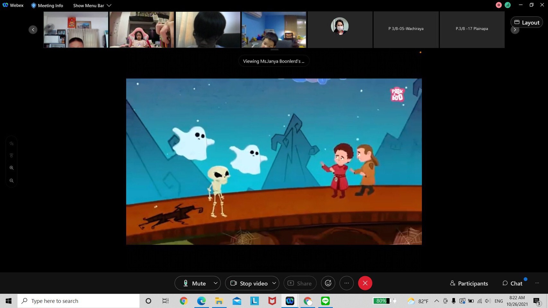Open the Wi-Fi network tray icon

[x=480, y=301]
